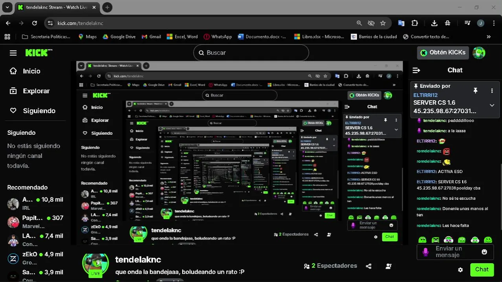The width and height of the screenshot is (502, 282).
Task: Open browser zoom magnifier icon in address bar
Action: 359,23
